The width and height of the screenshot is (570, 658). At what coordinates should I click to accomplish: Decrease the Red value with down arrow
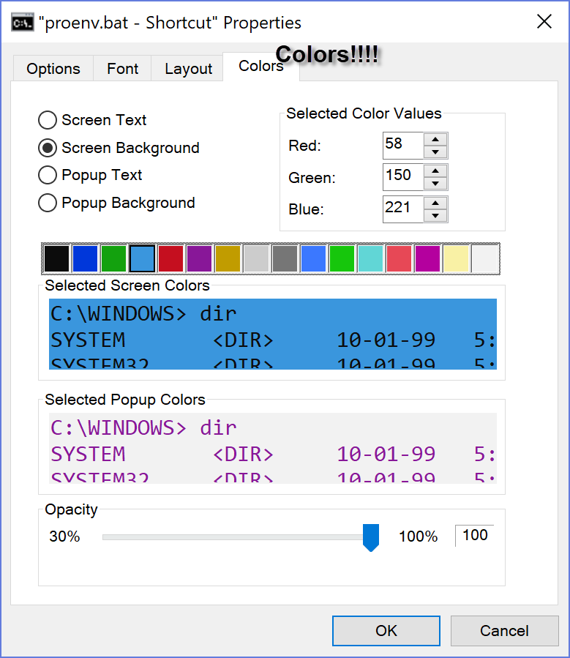(435, 152)
